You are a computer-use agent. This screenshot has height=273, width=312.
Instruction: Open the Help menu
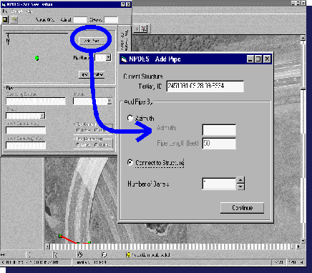coord(29,11)
